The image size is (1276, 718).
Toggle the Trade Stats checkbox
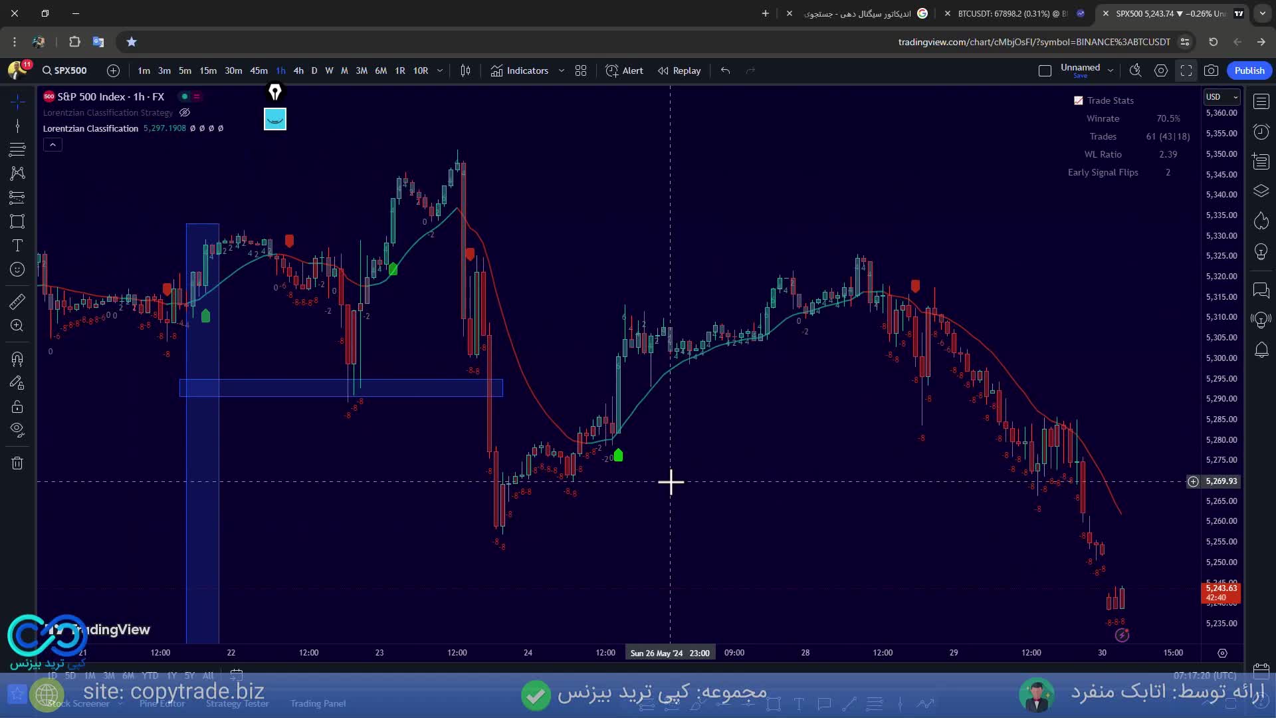[1078, 100]
